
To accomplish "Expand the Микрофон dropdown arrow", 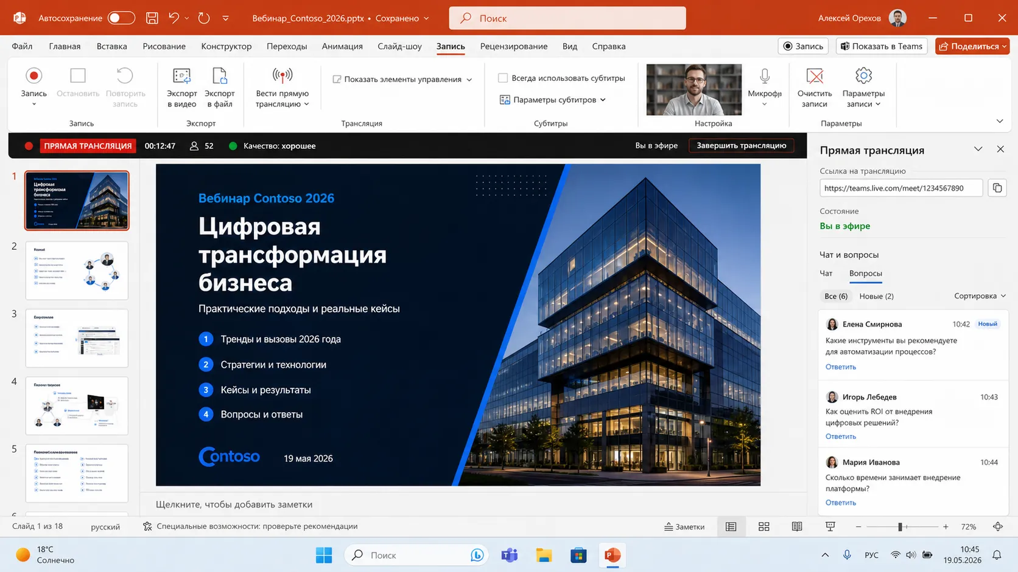I will (765, 104).
